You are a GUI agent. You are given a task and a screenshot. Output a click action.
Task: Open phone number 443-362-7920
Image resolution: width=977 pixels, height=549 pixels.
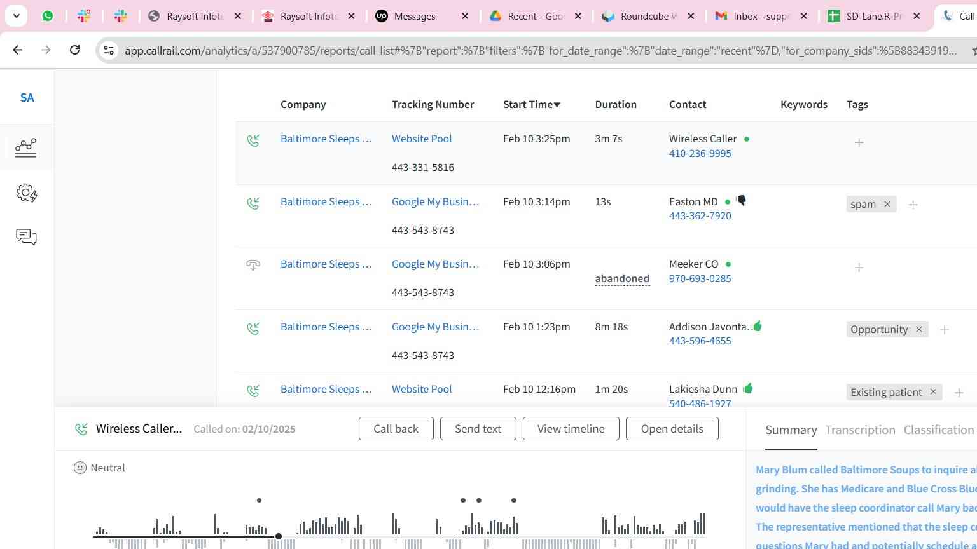[x=700, y=215]
